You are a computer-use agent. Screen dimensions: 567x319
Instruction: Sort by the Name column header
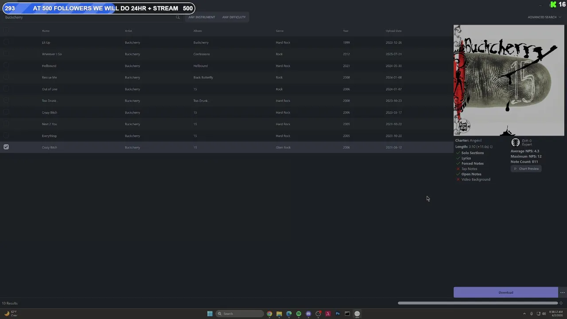pos(46,31)
